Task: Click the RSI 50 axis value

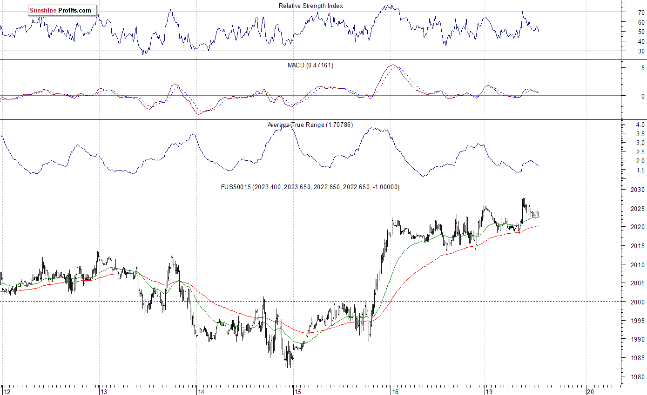Action: (641, 32)
